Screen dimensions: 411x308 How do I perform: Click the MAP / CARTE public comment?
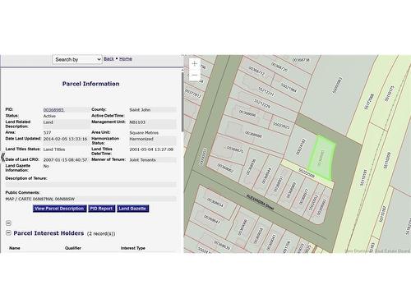pyautogui.click(x=40, y=199)
